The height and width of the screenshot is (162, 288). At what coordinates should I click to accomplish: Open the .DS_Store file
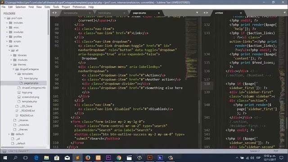point(26,106)
